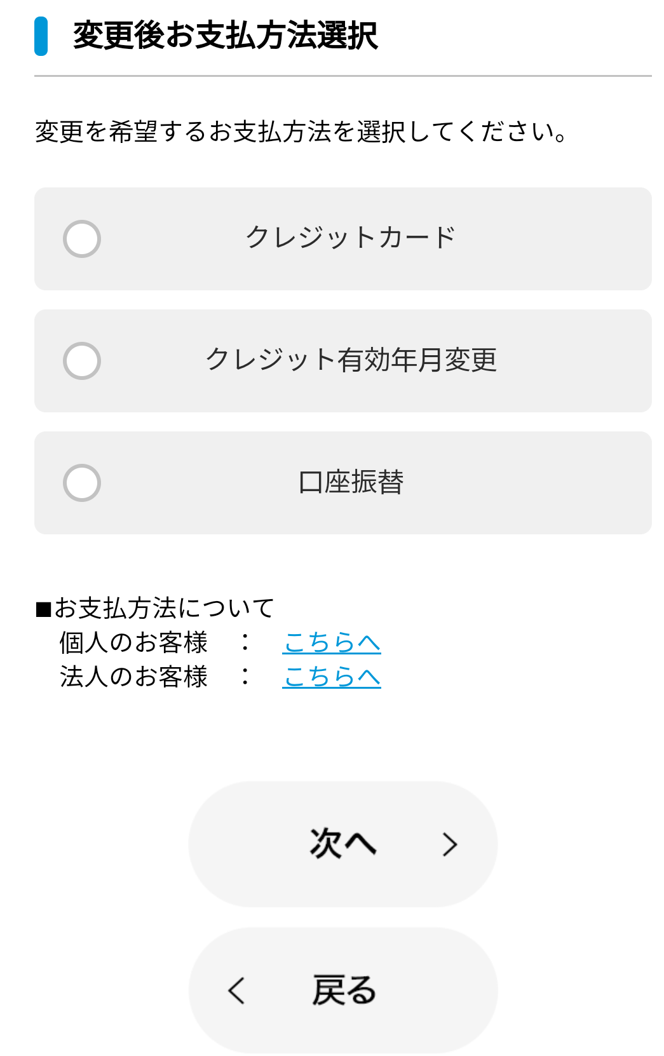Click the 口座振替 option label text
The height and width of the screenshot is (1056, 664).
coord(351,482)
